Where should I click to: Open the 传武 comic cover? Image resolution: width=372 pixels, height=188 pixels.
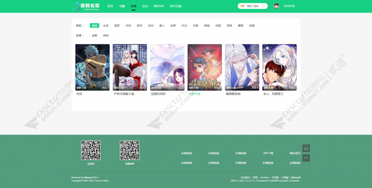(x=92, y=67)
